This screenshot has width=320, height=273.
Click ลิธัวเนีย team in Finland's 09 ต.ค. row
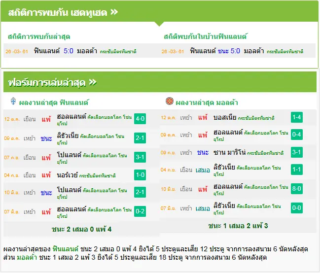[x=68, y=136]
